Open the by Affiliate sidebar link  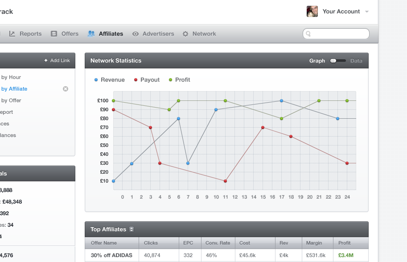(14, 89)
